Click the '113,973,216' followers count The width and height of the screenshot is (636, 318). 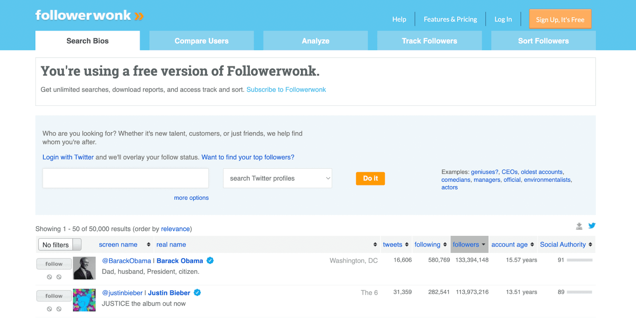472,292
